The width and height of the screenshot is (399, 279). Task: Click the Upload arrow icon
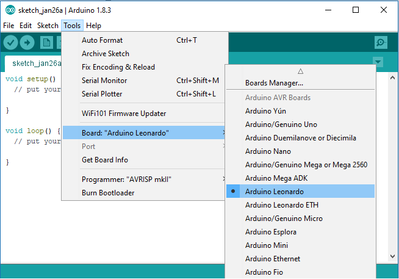point(27,42)
